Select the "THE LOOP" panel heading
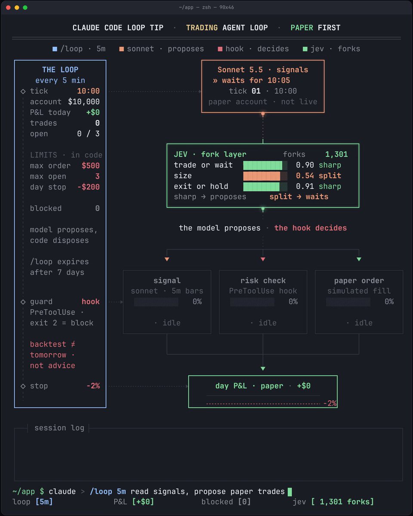Screen dimensions: 413x516 tap(60, 70)
